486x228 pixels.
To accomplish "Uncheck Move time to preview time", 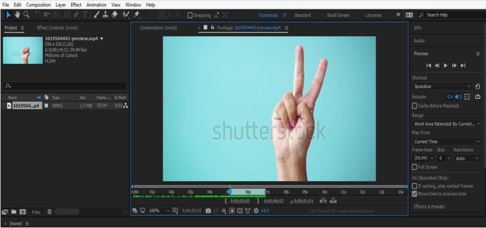I will pyautogui.click(x=414, y=194).
